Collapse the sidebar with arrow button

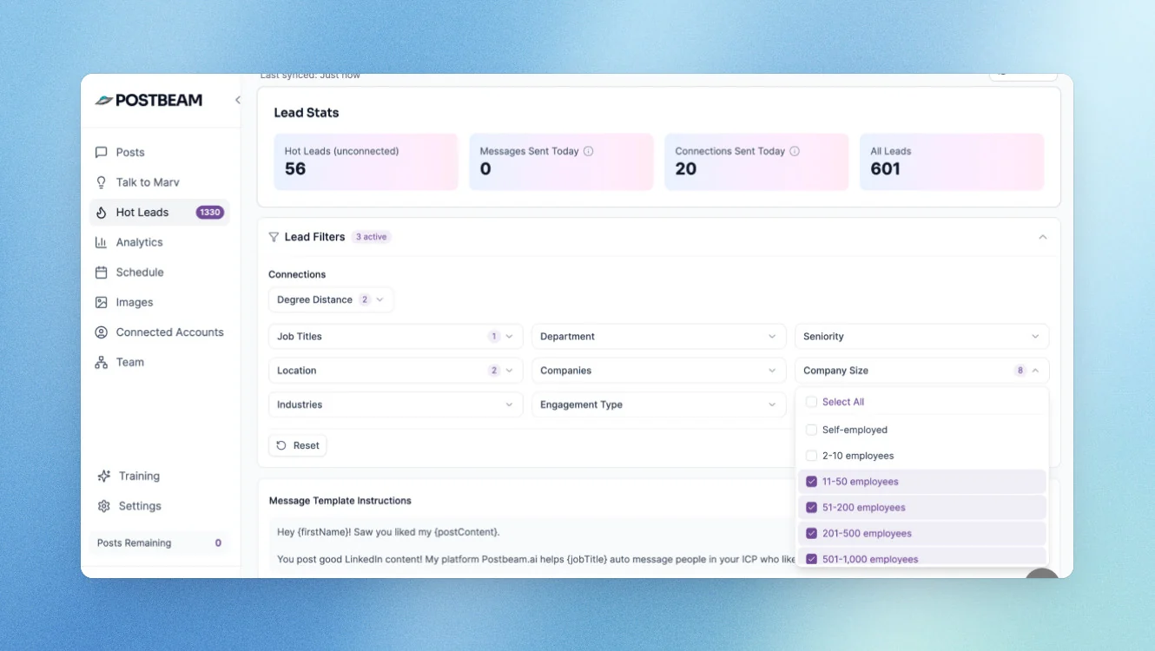[237, 100]
